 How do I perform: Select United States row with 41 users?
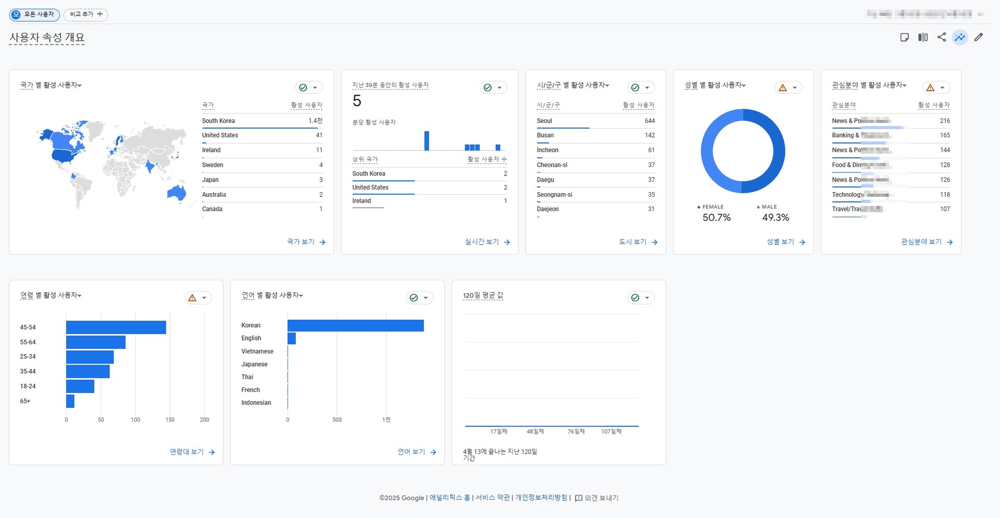262,135
